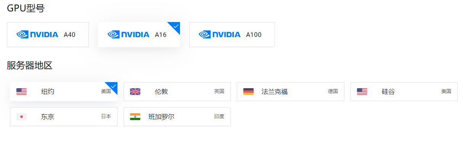Click the US flag icon beside 硅谷

coord(362,92)
